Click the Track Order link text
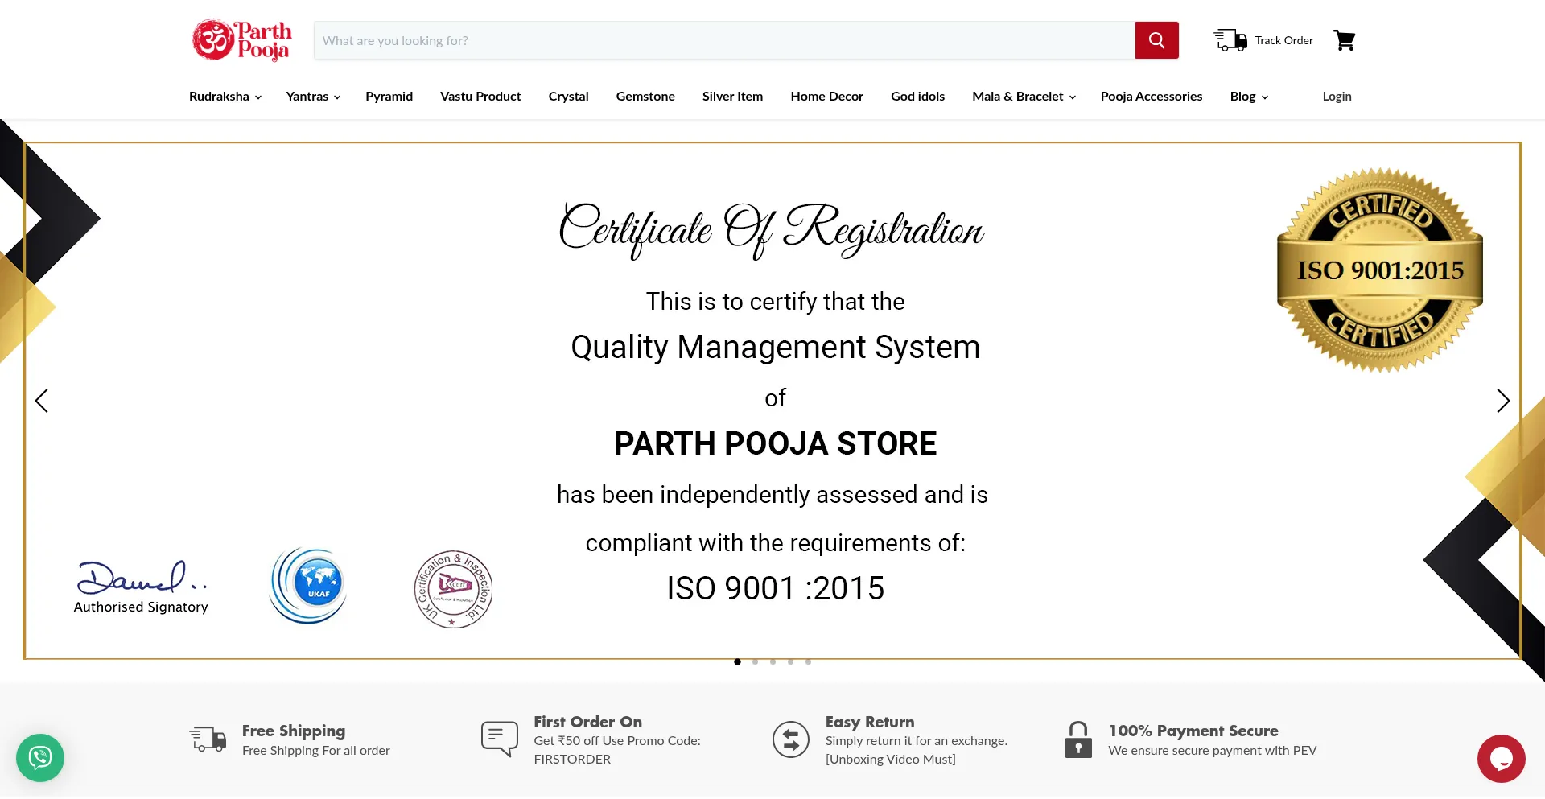The image size is (1545, 799). [1283, 40]
